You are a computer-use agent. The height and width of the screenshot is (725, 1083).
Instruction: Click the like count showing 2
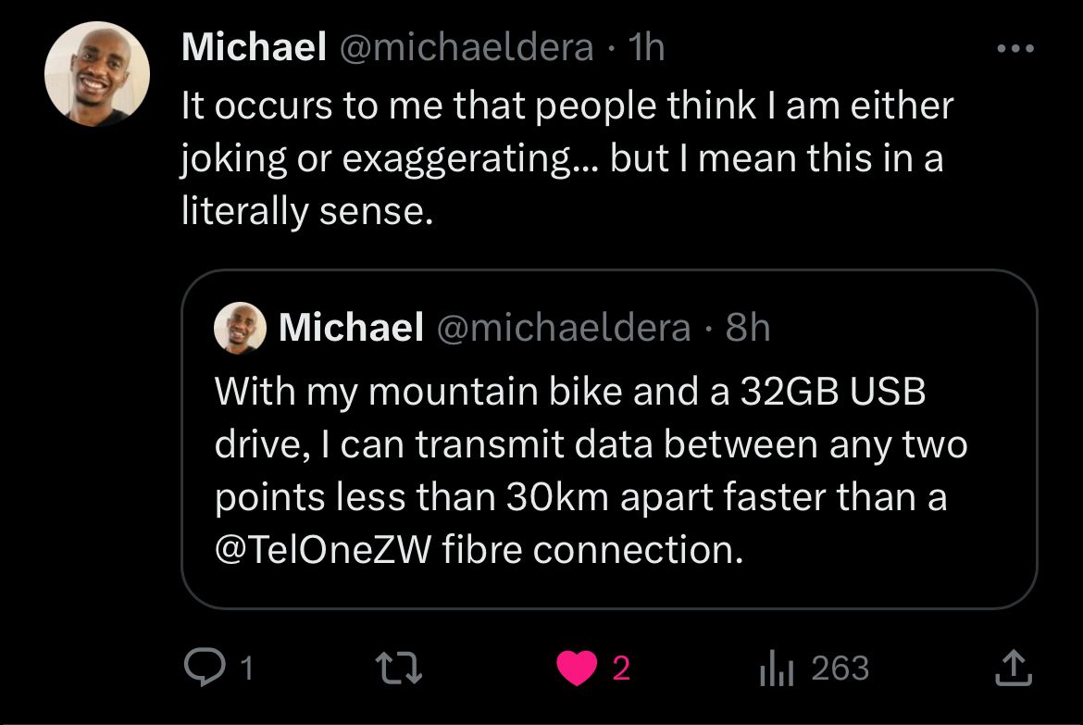click(x=620, y=669)
